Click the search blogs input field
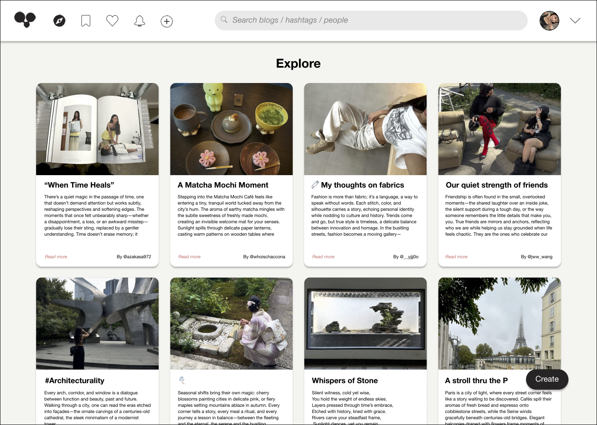The height and width of the screenshot is (425, 597). click(373, 20)
